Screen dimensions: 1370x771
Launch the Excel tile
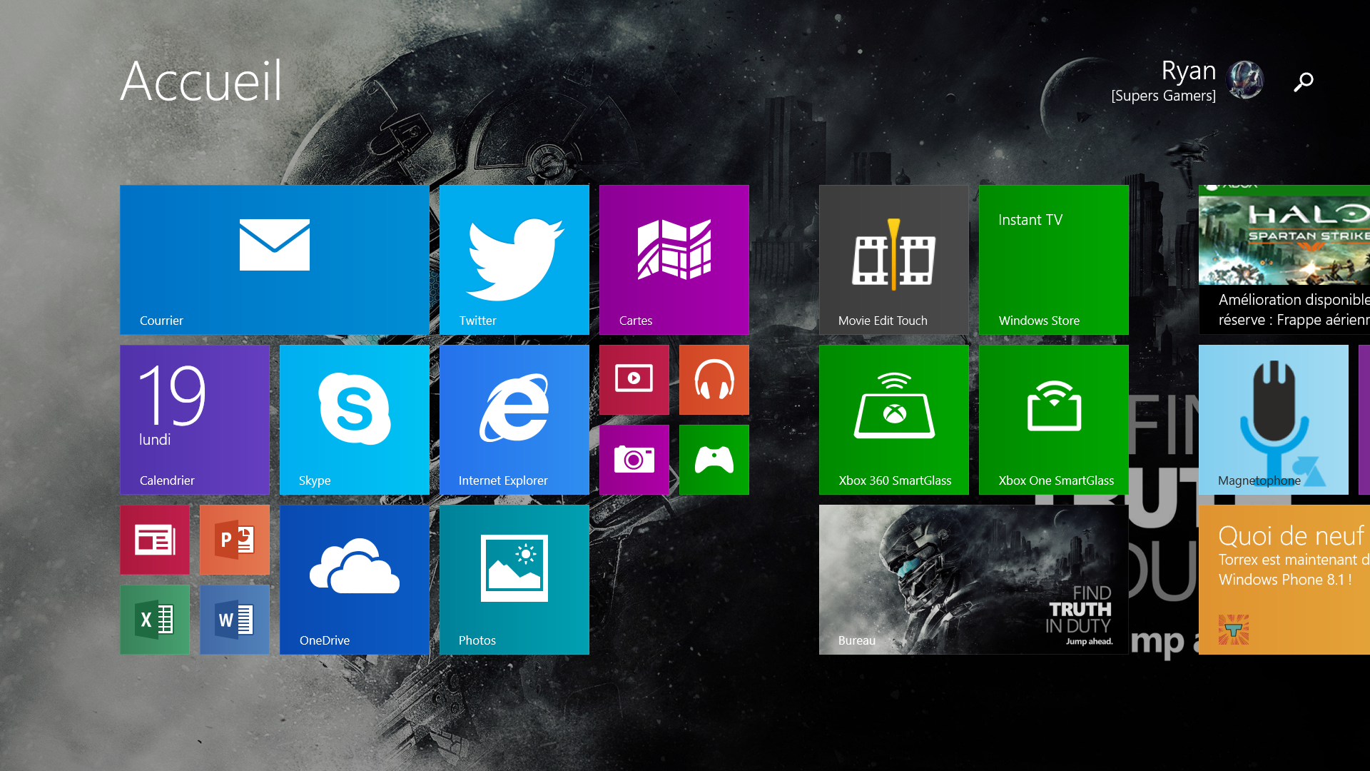(x=155, y=620)
